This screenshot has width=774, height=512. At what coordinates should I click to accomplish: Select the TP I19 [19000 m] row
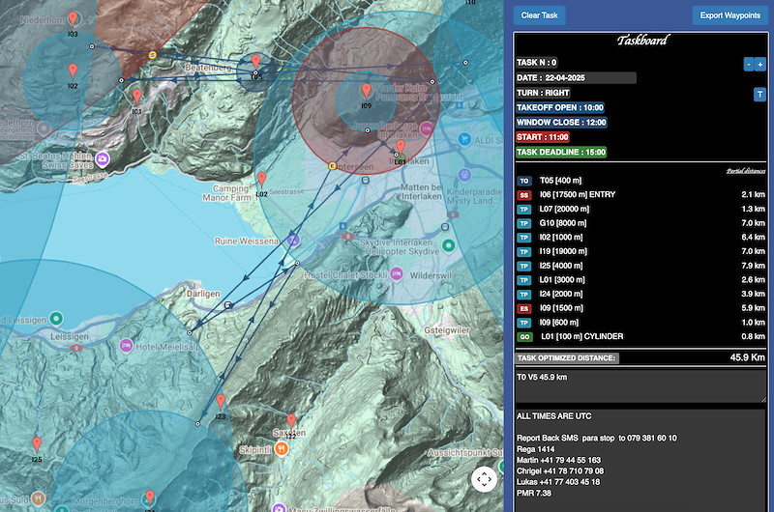point(640,251)
